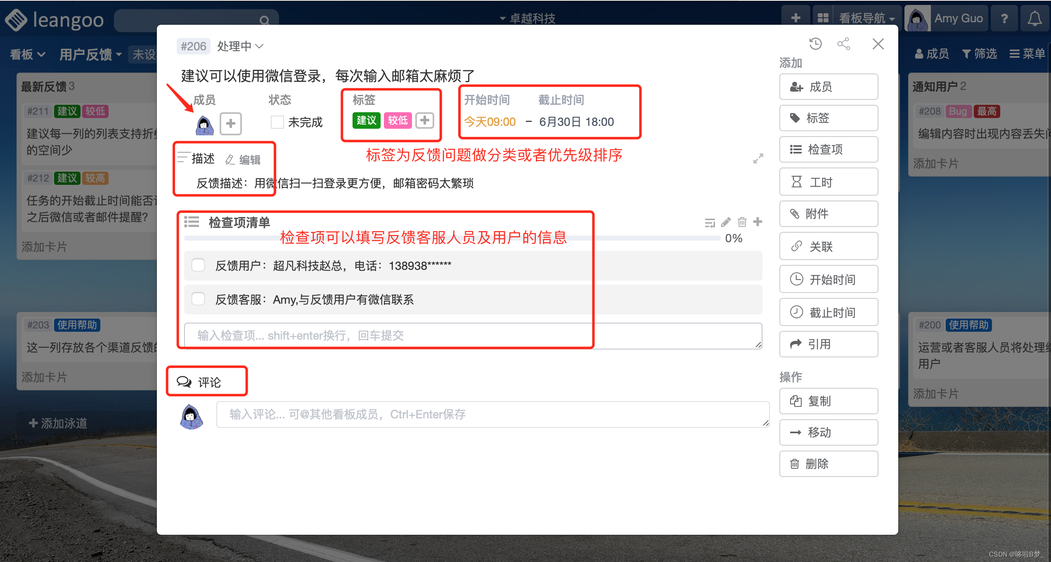Click the plus button to add member
This screenshot has width=1051, height=562.
230,123
